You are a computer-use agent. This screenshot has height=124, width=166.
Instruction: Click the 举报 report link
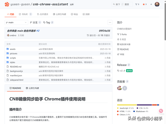tap(121, 54)
